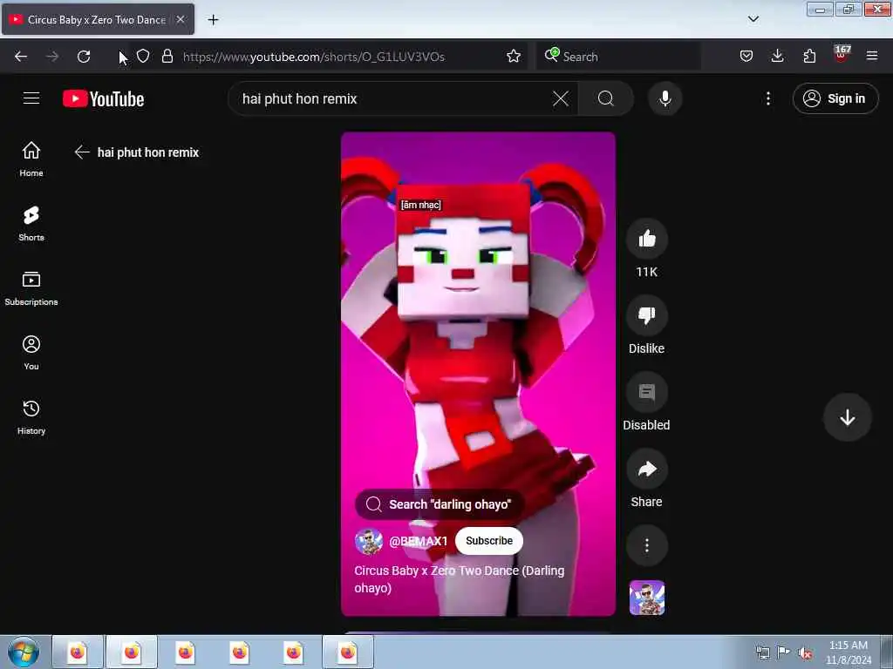Open a new browser tab
Viewport: 893px width, 669px height.
point(213,20)
